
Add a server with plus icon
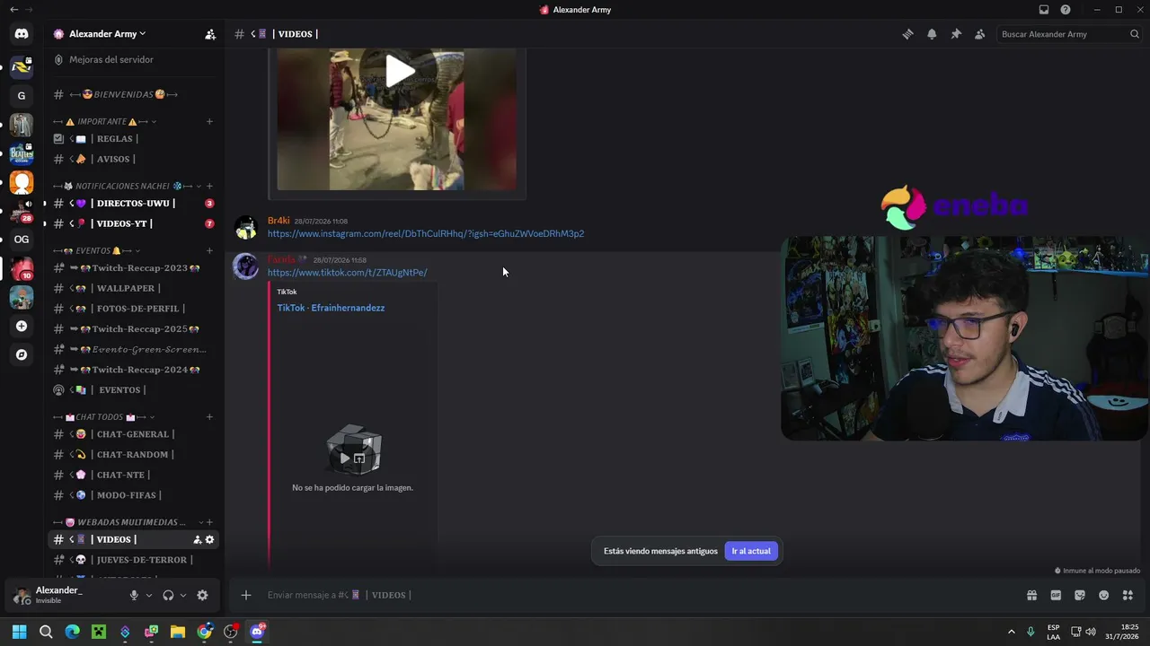coord(22,326)
